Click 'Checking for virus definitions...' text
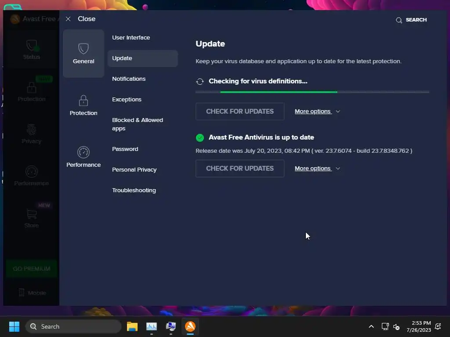450x337 pixels. coord(258,81)
